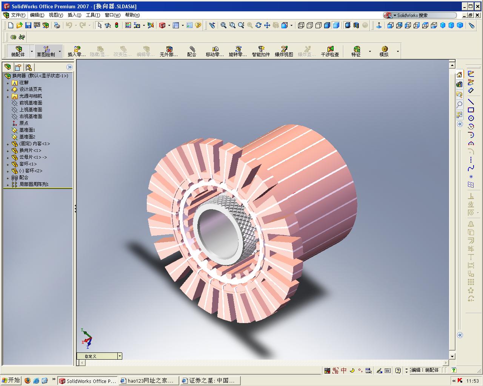Open a file using the Open folder icon

pyautogui.click(x=20, y=25)
